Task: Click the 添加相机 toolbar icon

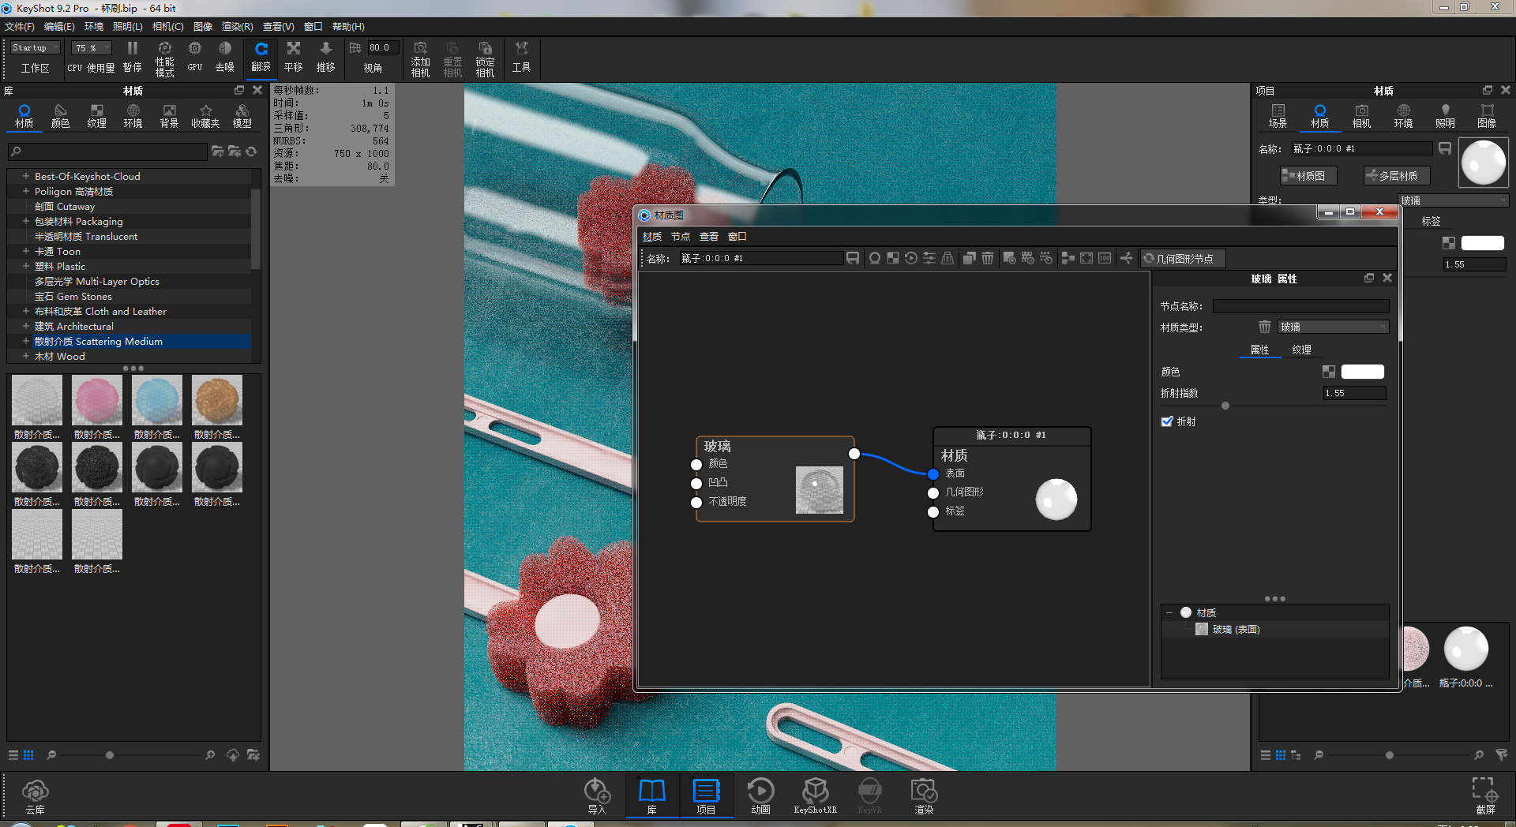Action: [x=420, y=58]
